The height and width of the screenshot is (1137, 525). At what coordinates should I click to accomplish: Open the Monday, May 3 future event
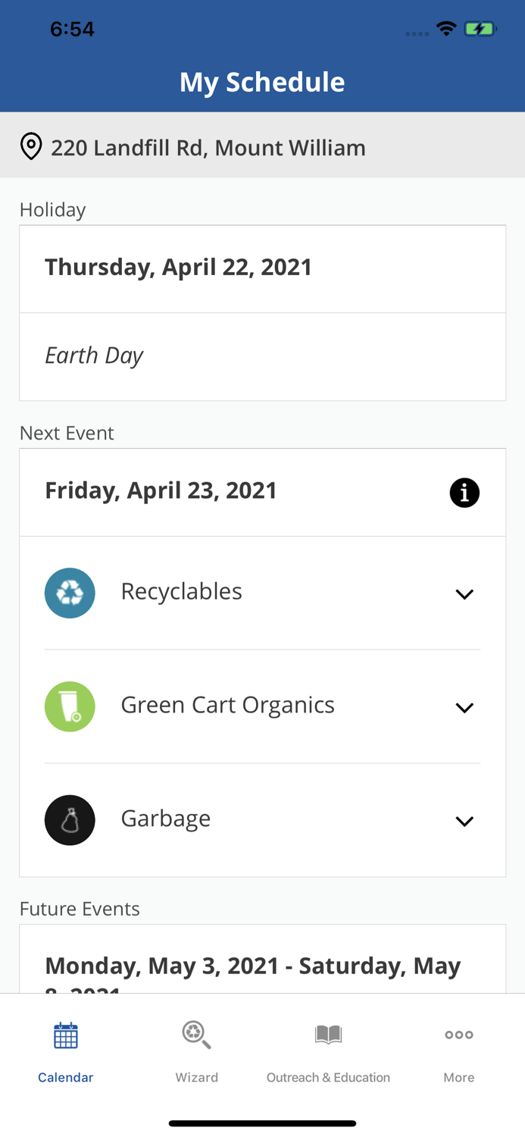pos(253,966)
